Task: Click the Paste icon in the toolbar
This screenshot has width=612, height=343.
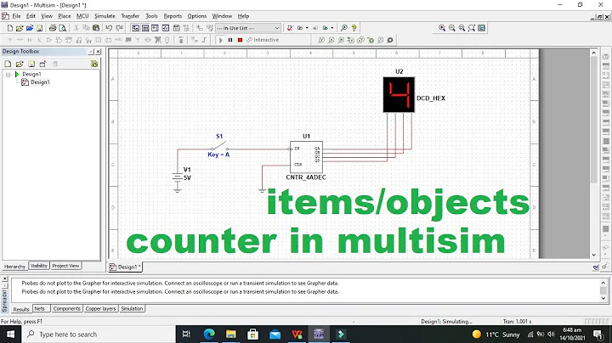Action: (x=96, y=28)
